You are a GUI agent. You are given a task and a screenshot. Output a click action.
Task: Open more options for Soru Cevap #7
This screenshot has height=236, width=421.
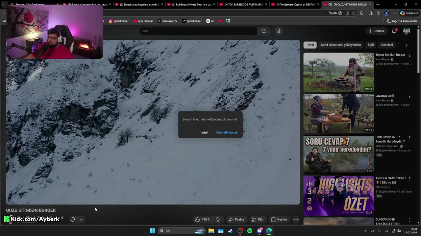pos(409,138)
